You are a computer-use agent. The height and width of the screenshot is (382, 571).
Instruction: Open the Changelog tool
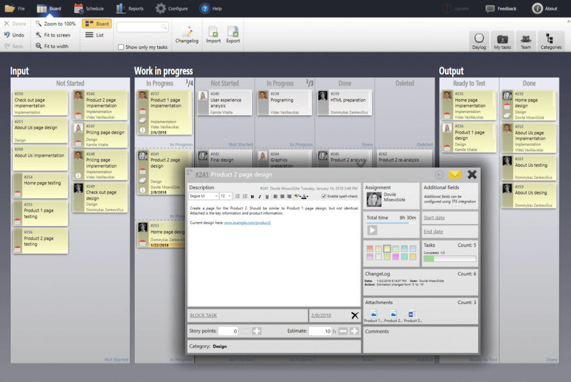point(187,35)
